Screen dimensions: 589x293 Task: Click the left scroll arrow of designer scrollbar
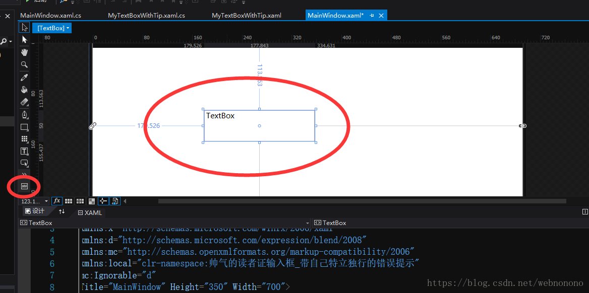[125, 201]
